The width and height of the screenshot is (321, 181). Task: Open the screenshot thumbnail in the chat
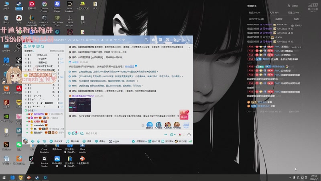tap(80, 105)
